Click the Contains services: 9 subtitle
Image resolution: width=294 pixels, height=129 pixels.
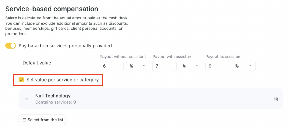tap(55, 102)
